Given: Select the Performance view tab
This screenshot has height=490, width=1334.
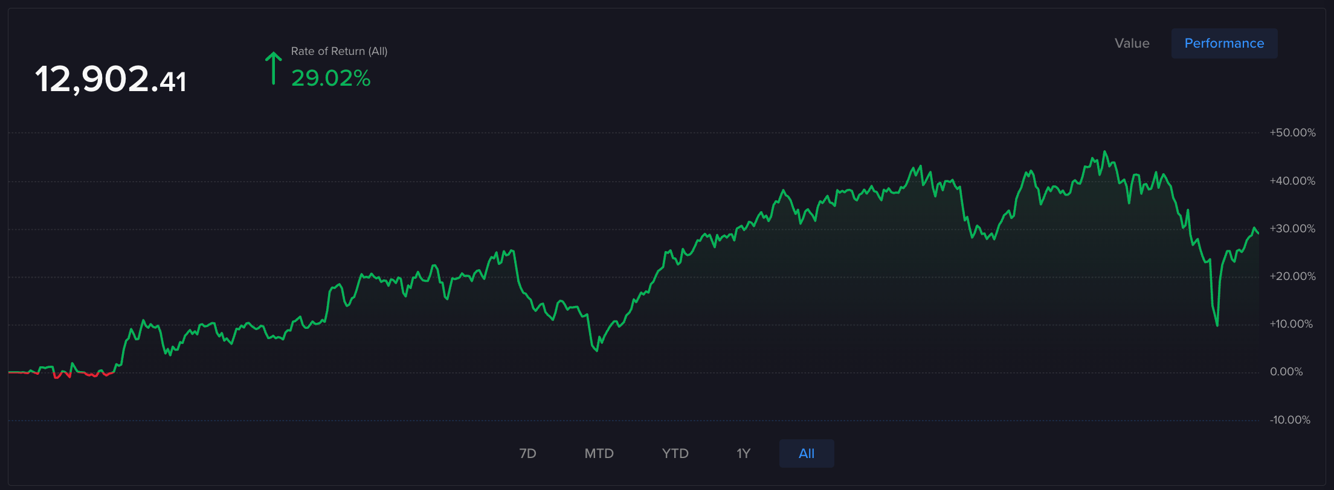Looking at the screenshot, I should 1224,43.
